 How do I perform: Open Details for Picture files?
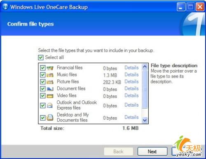tap(131, 81)
